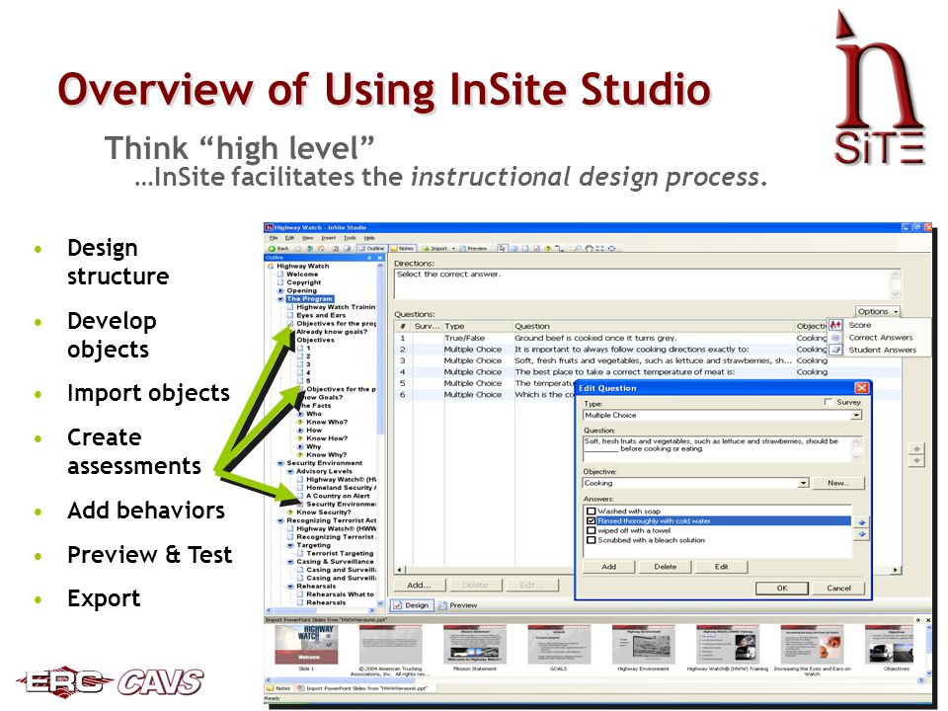The height and width of the screenshot is (711, 948).
Task: Click New... next to Objective
Action: pos(838,483)
